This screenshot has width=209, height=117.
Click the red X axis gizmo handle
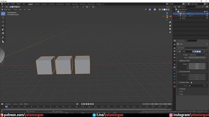click(x=170, y=16)
